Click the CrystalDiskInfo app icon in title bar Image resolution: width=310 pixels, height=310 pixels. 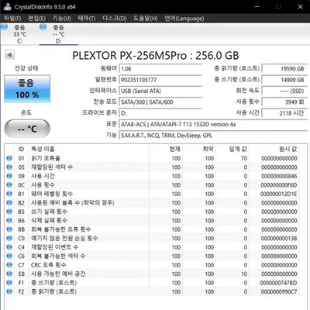coord(7,6)
